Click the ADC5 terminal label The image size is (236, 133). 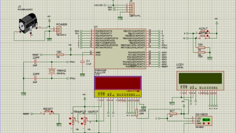164,64
